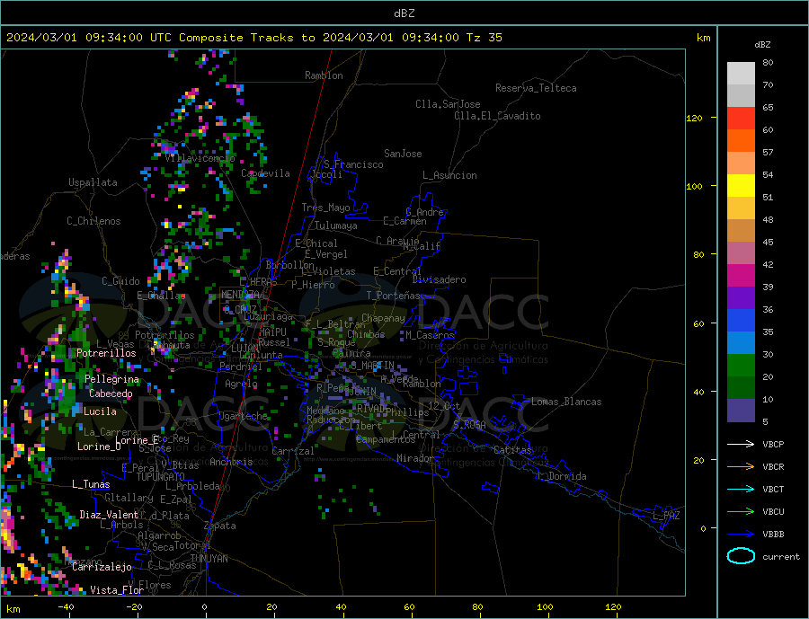The image size is (809, 619).
Task: Click the Divisadero place label
Action: [x=439, y=279]
